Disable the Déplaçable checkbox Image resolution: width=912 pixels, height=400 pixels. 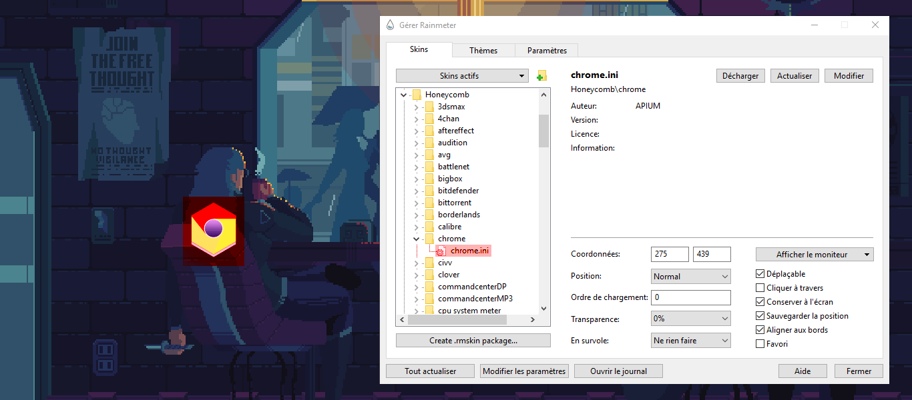click(760, 274)
